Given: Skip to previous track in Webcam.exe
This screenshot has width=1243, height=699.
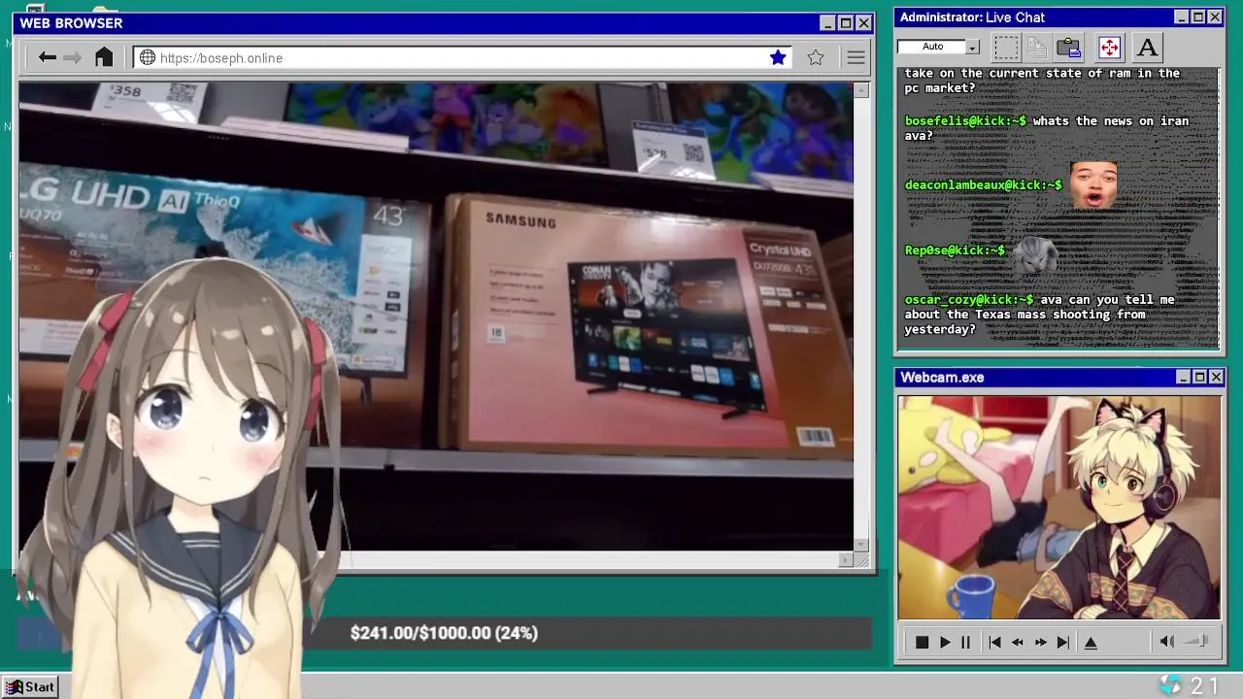Looking at the screenshot, I should [x=994, y=642].
